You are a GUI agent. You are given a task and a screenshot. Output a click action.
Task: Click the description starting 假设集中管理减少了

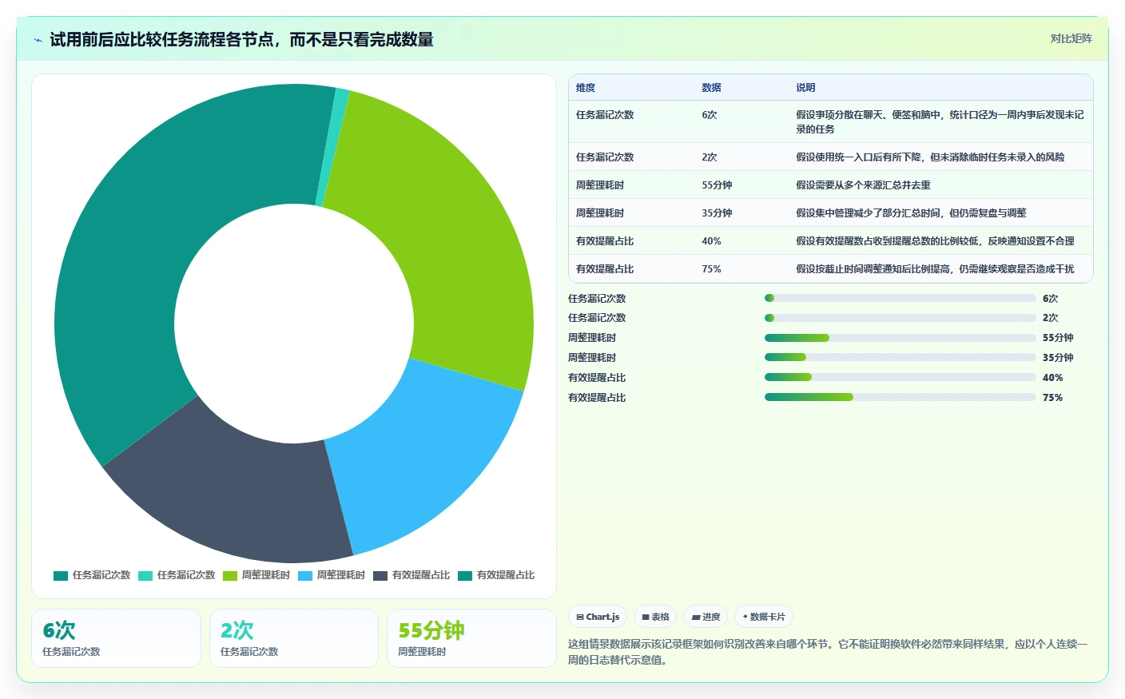coord(911,213)
